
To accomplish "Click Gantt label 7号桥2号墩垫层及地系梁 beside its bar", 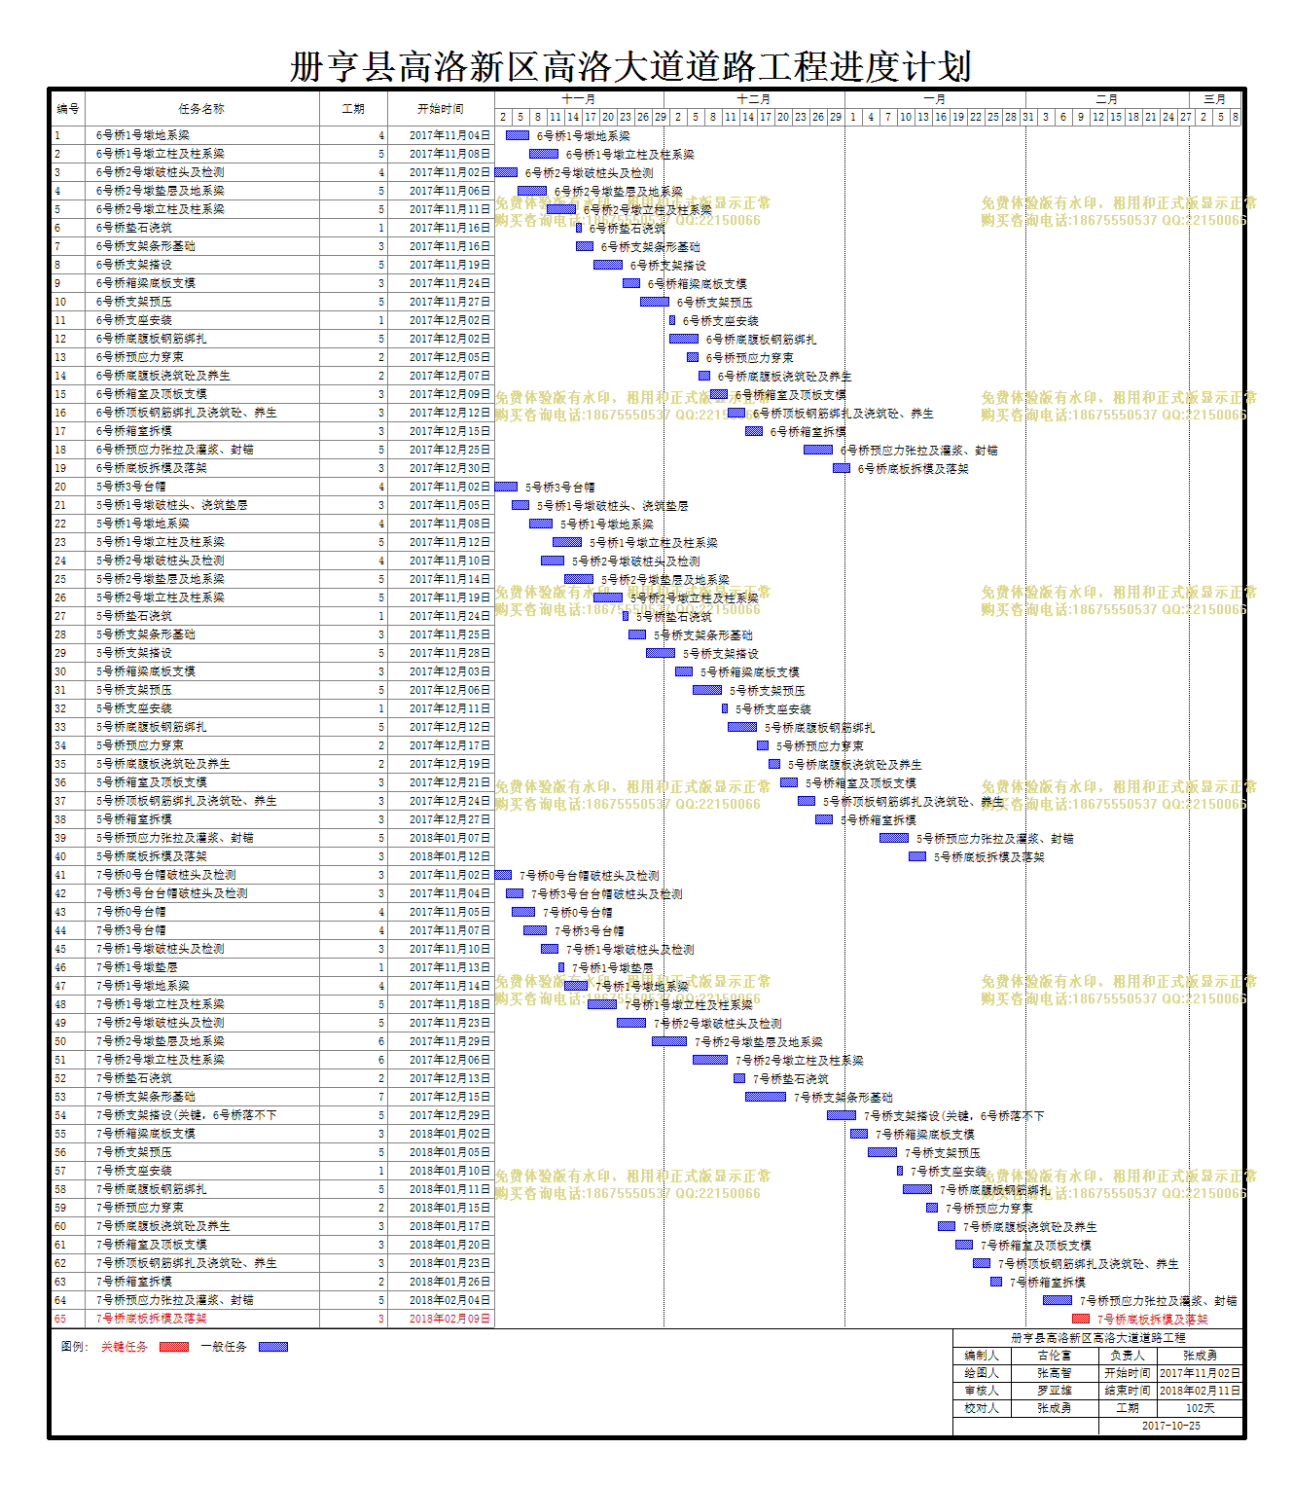I will click(759, 1042).
